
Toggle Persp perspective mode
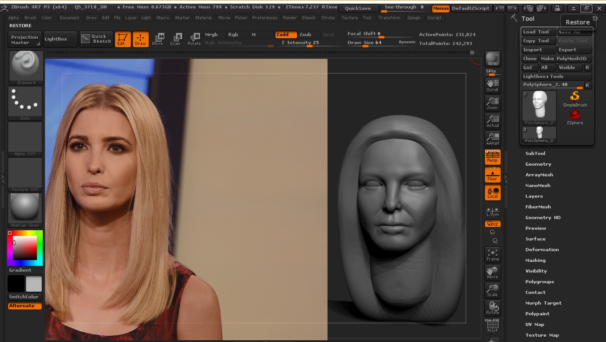point(492,157)
